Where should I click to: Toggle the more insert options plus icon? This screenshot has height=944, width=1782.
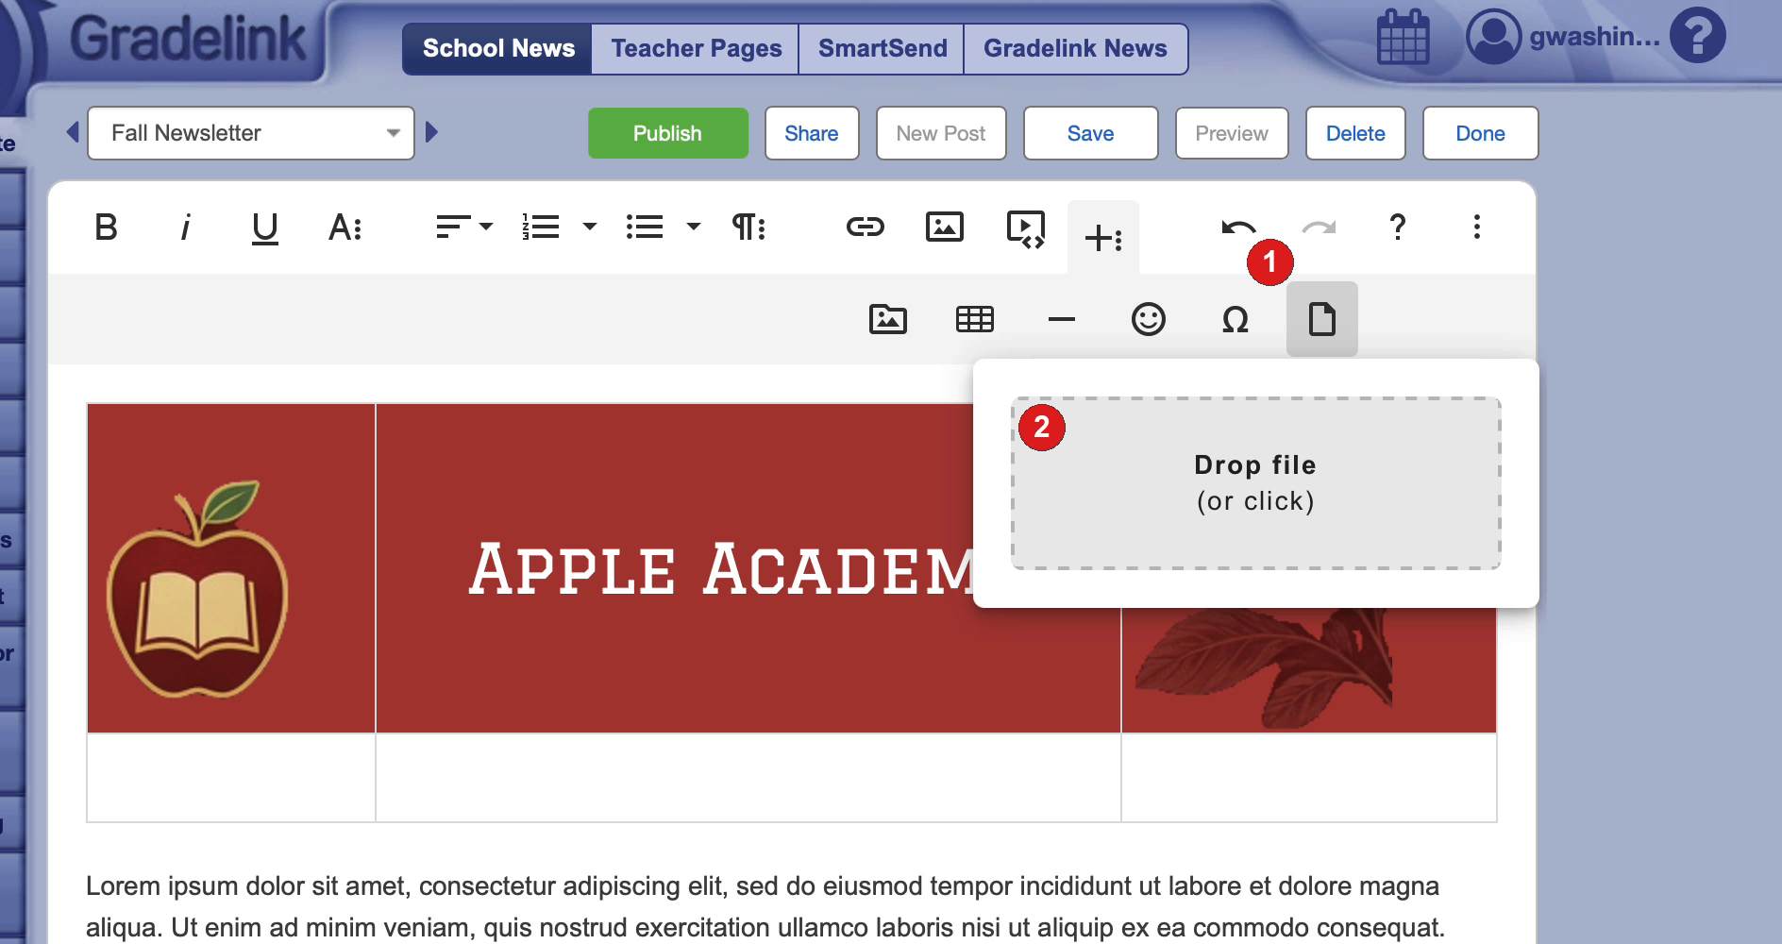tap(1103, 238)
